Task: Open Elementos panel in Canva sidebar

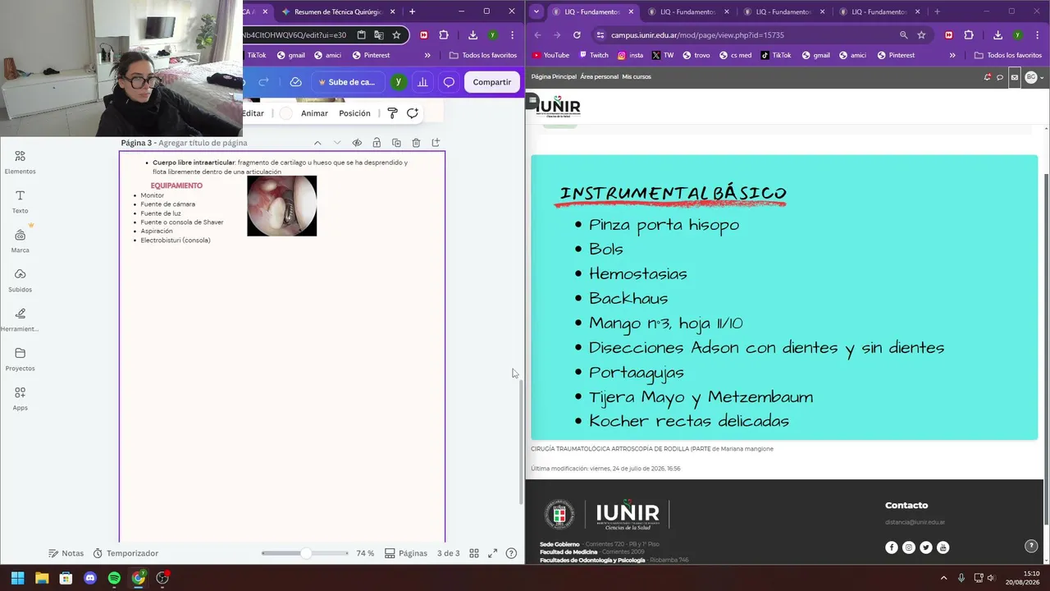Action: (20, 163)
